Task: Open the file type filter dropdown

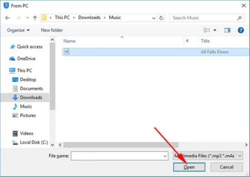Action: [x=208, y=156]
